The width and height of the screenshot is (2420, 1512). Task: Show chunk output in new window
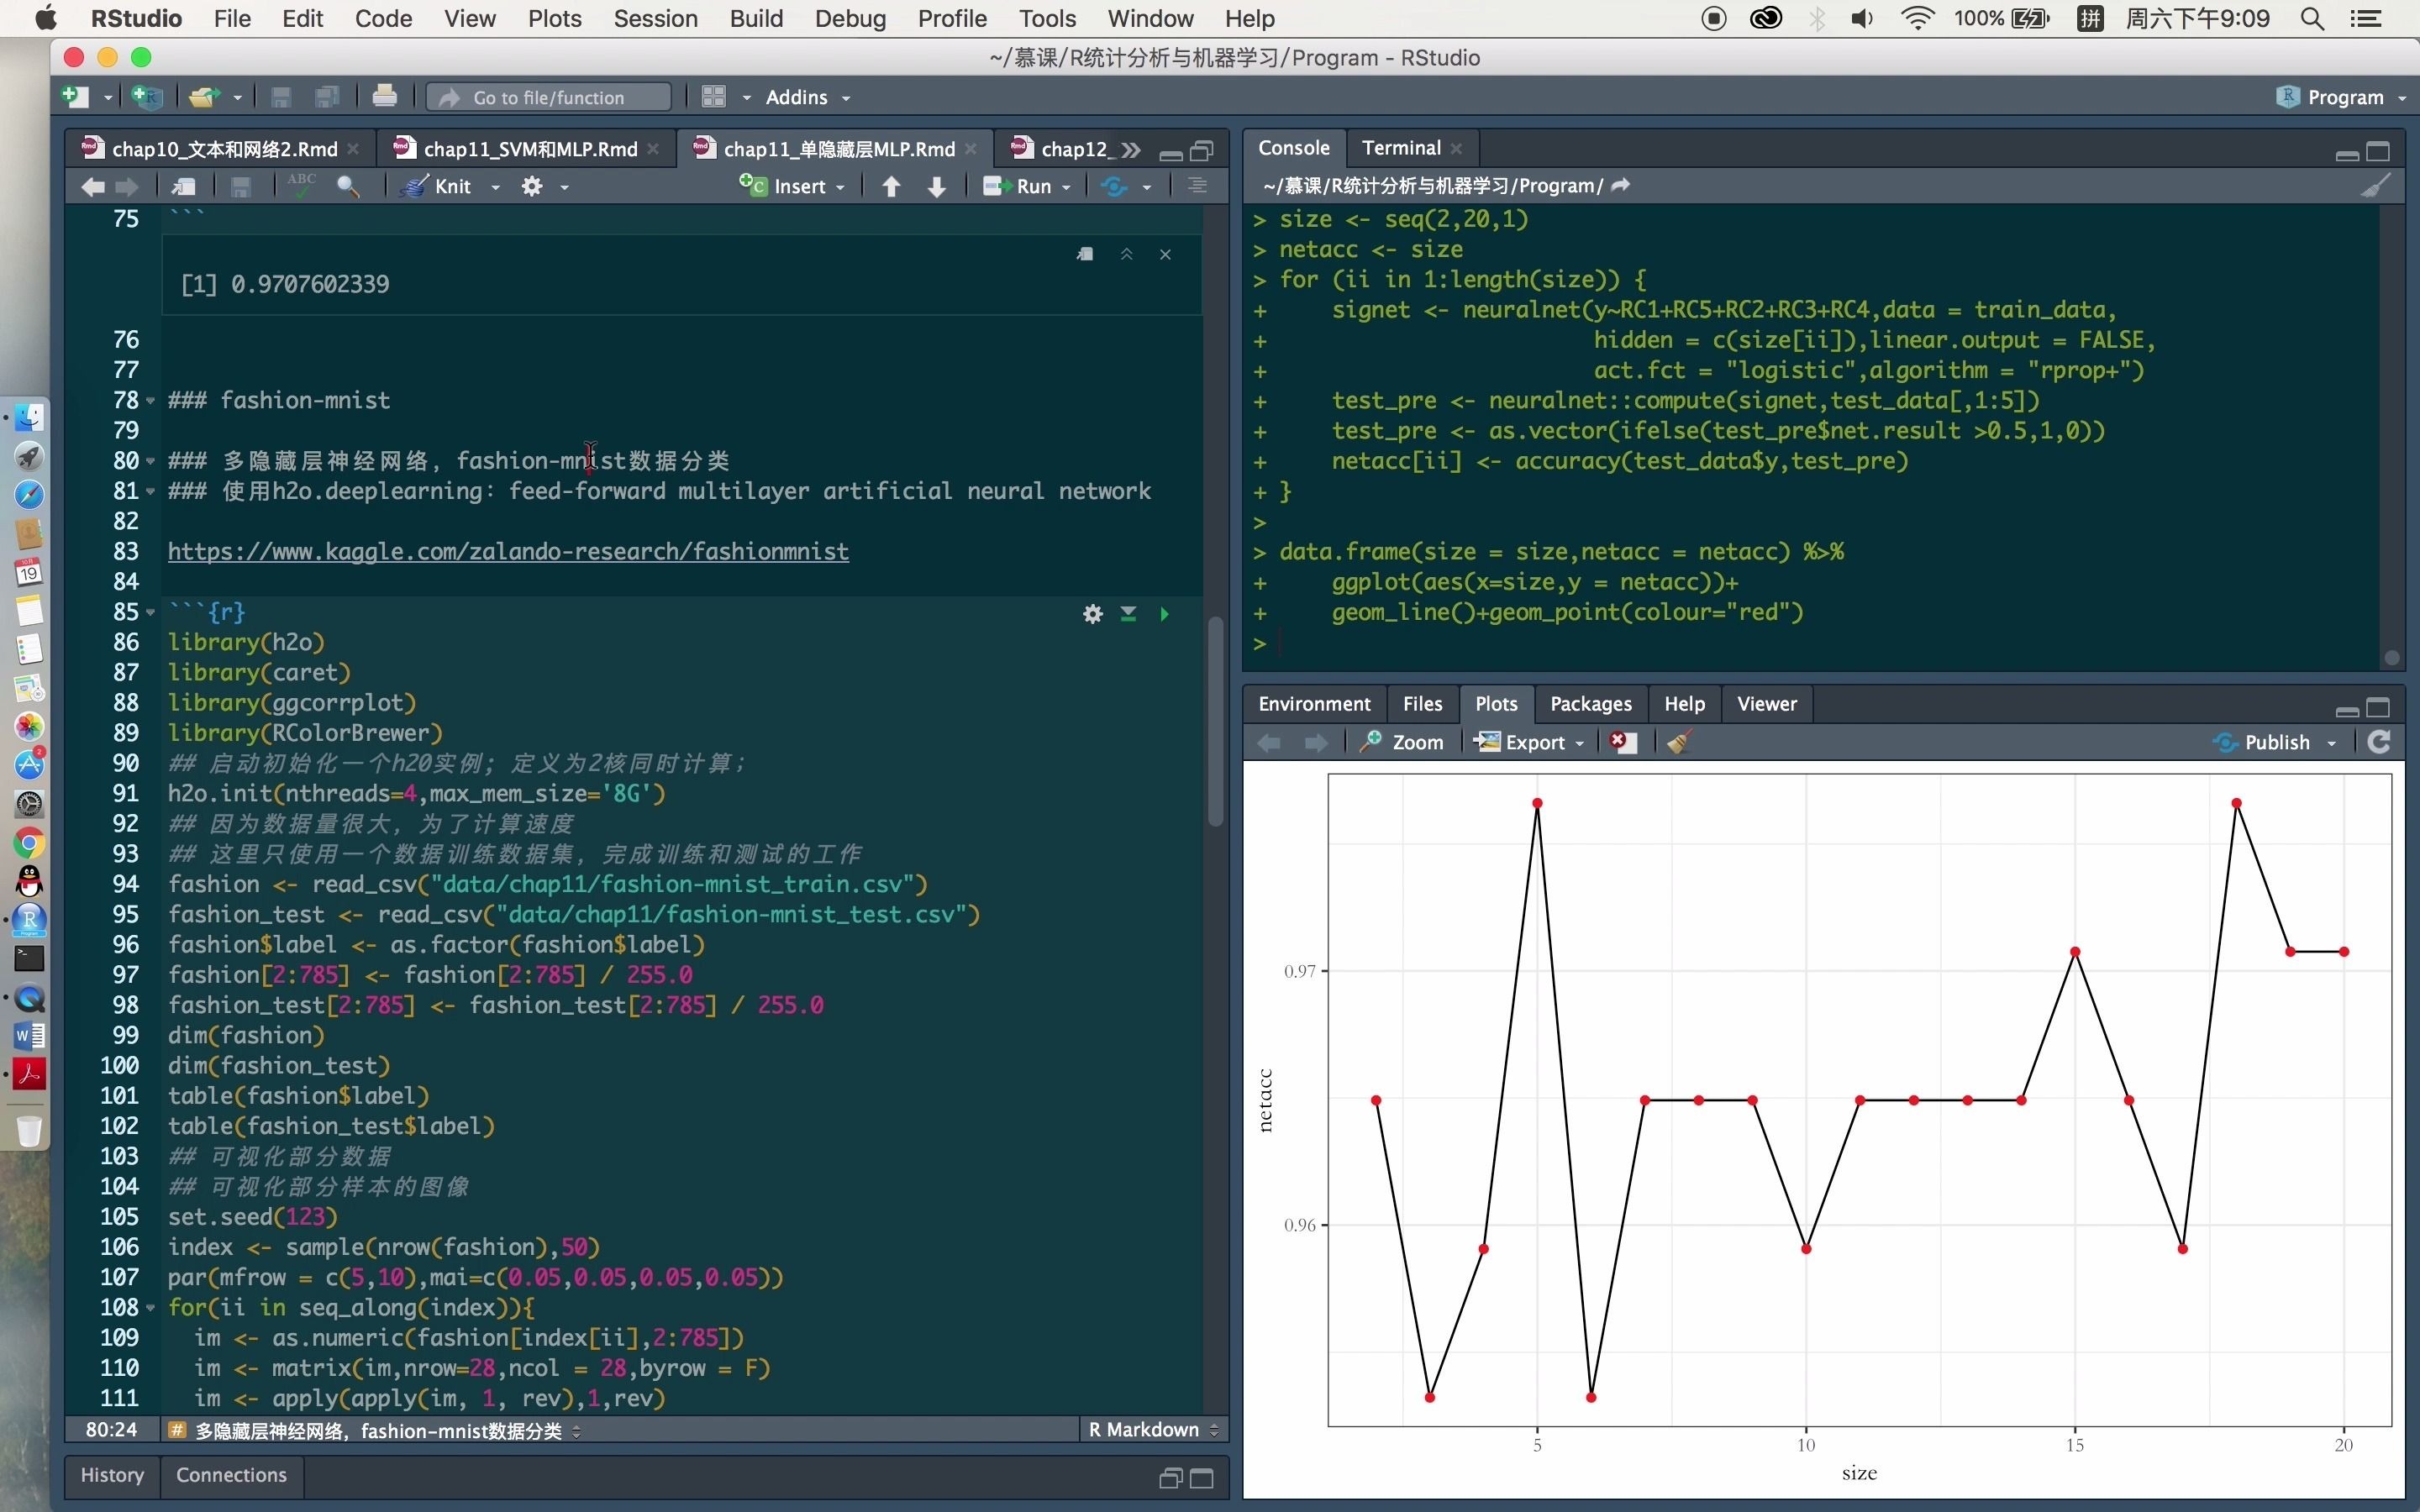1085,255
